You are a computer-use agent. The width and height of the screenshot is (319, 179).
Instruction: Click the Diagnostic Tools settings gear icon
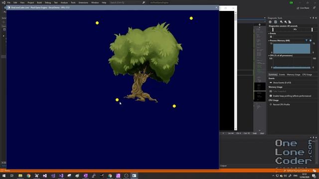(x=270, y=22)
